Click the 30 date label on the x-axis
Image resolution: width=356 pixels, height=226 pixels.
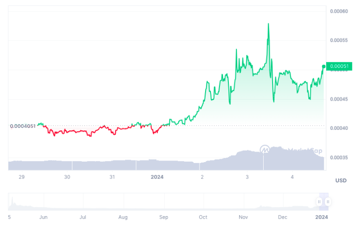pyautogui.click(x=68, y=177)
